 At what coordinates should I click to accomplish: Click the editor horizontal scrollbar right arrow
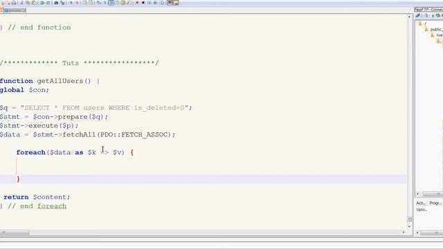tap(404, 232)
